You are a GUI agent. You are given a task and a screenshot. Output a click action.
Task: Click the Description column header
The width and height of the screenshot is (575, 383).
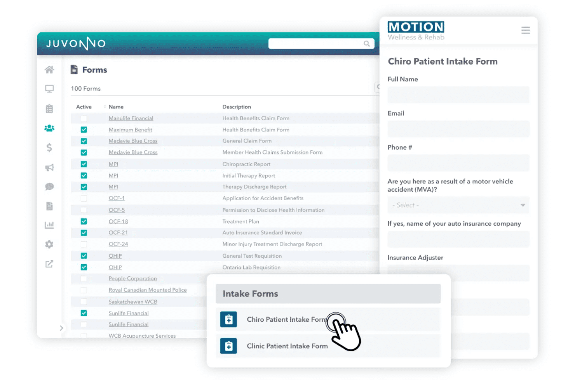click(237, 107)
